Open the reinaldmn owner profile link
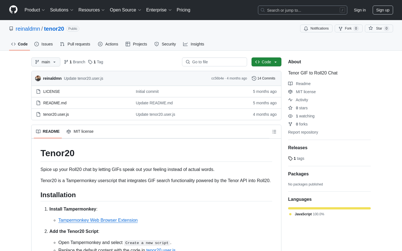402x251 pixels. (28, 29)
